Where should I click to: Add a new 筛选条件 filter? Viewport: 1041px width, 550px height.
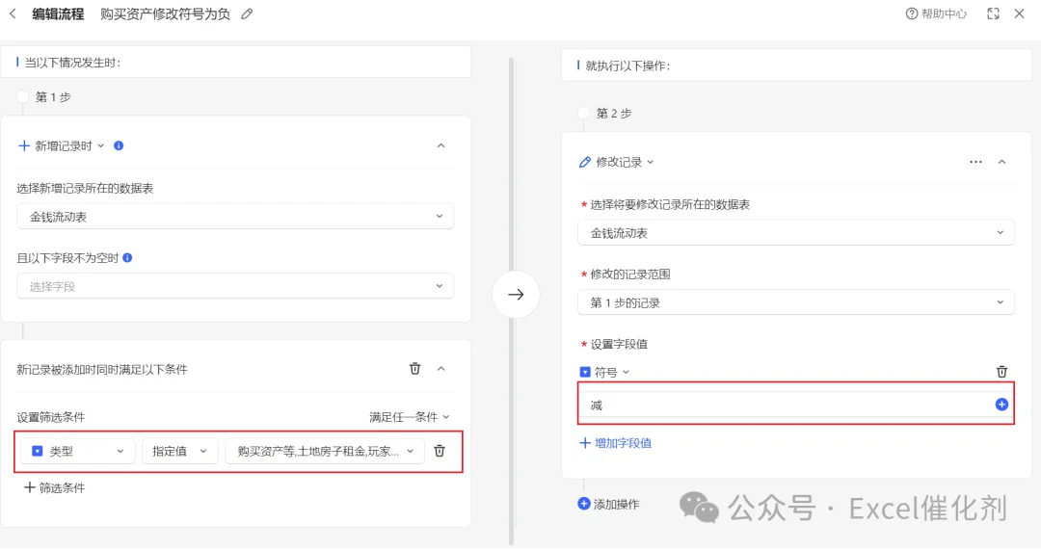[54, 488]
